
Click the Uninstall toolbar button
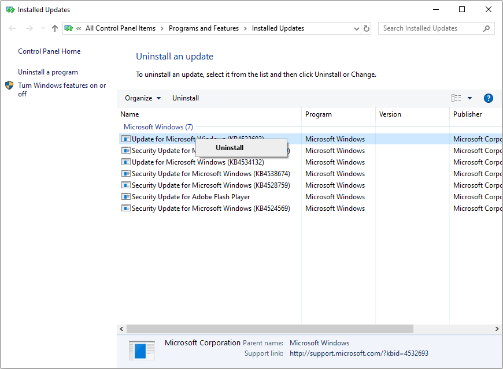tap(186, 98)
